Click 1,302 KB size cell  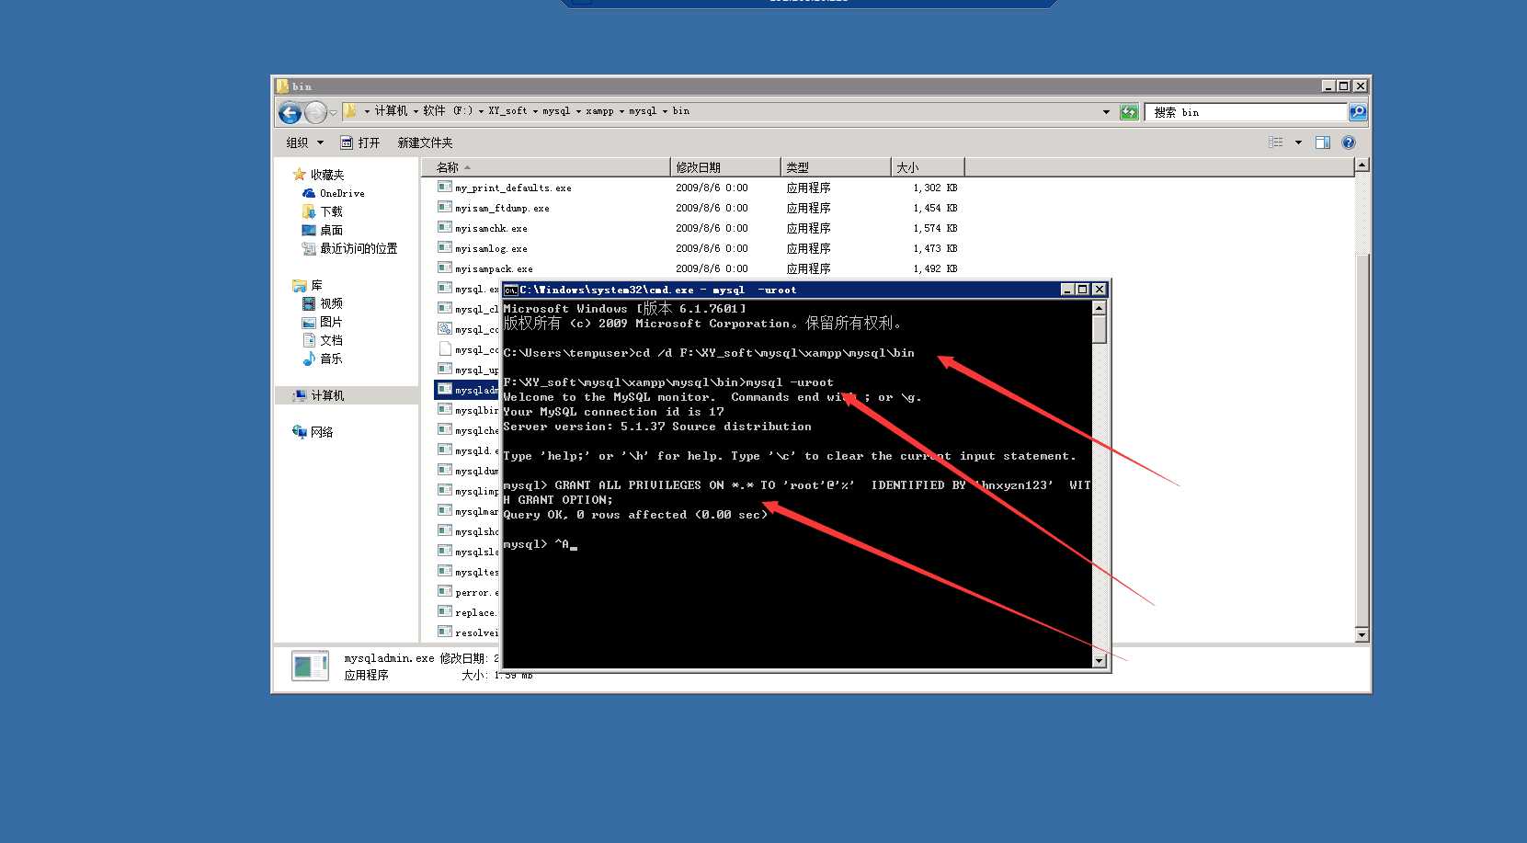click(935, 188)
